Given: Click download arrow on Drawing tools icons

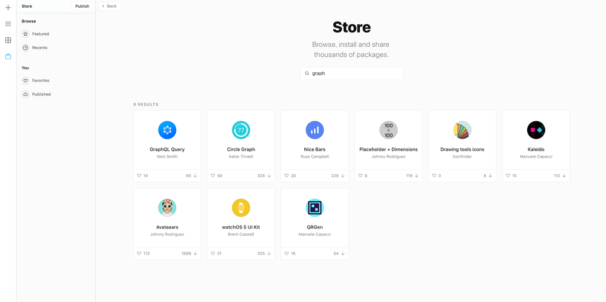Looking at the screenshot, I should pos(491,175).
